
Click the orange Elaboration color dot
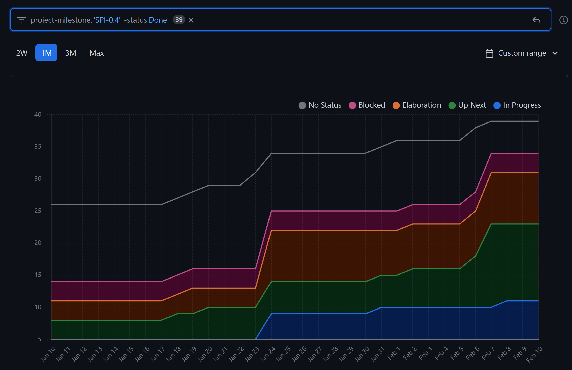396,105
